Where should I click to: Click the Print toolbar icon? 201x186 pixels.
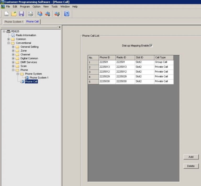(x=31, y=14)
